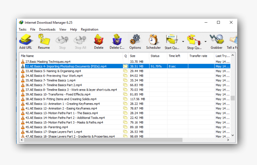Click the horizontal scroll left arrow
The height and width of the screenshot is (165, 257).
[22, 140]
